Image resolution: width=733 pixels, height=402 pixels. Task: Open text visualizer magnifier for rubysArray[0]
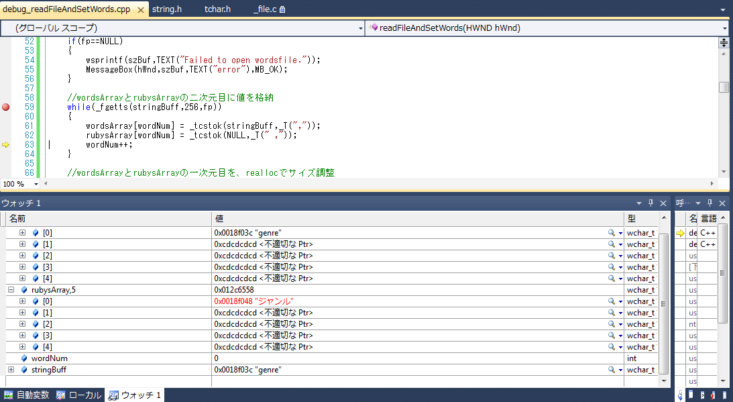[x=611, y=301]
